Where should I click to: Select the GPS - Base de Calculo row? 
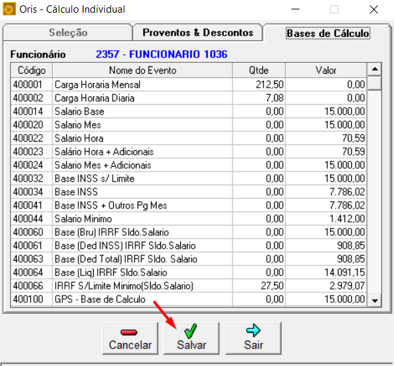188,299
